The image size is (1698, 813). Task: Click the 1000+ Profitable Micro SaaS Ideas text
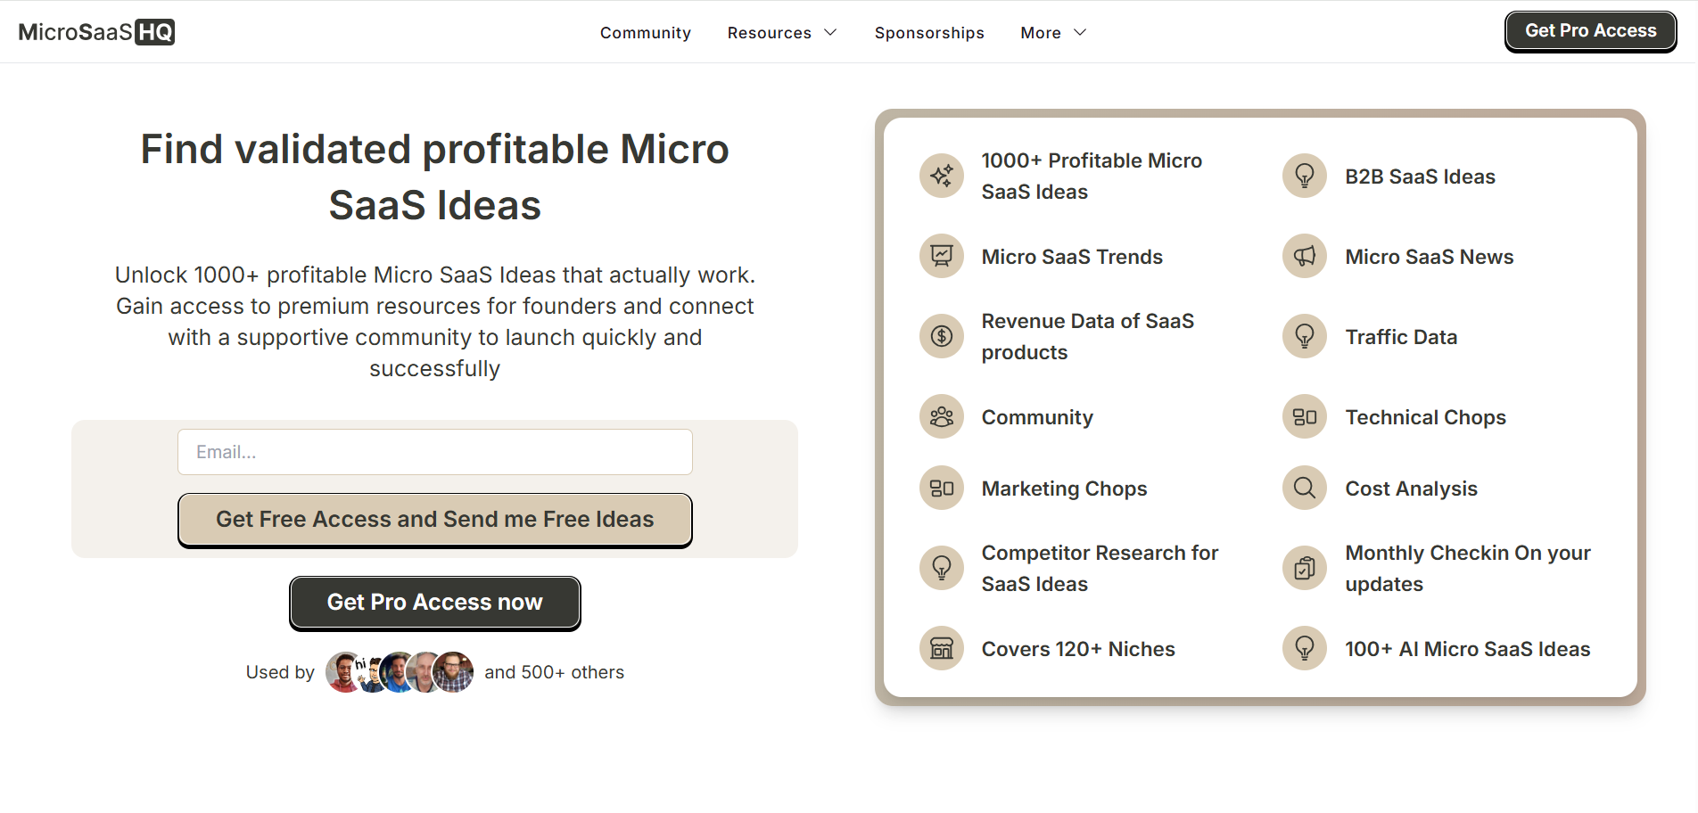(1092, 176)
